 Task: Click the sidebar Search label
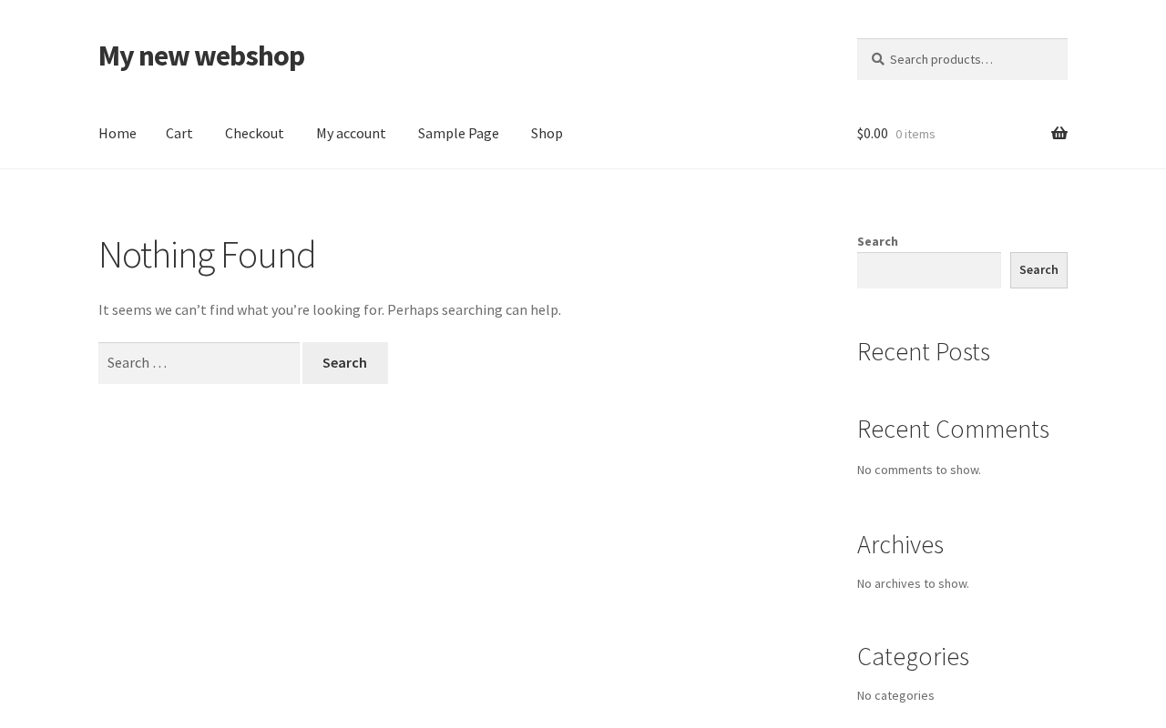[877, 241]
